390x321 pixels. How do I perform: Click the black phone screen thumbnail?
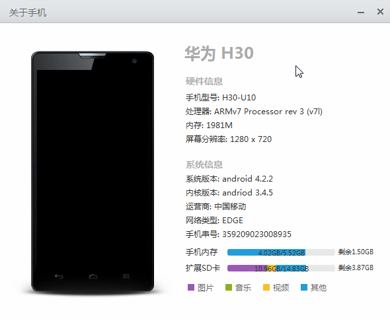[x=93, y=172]
